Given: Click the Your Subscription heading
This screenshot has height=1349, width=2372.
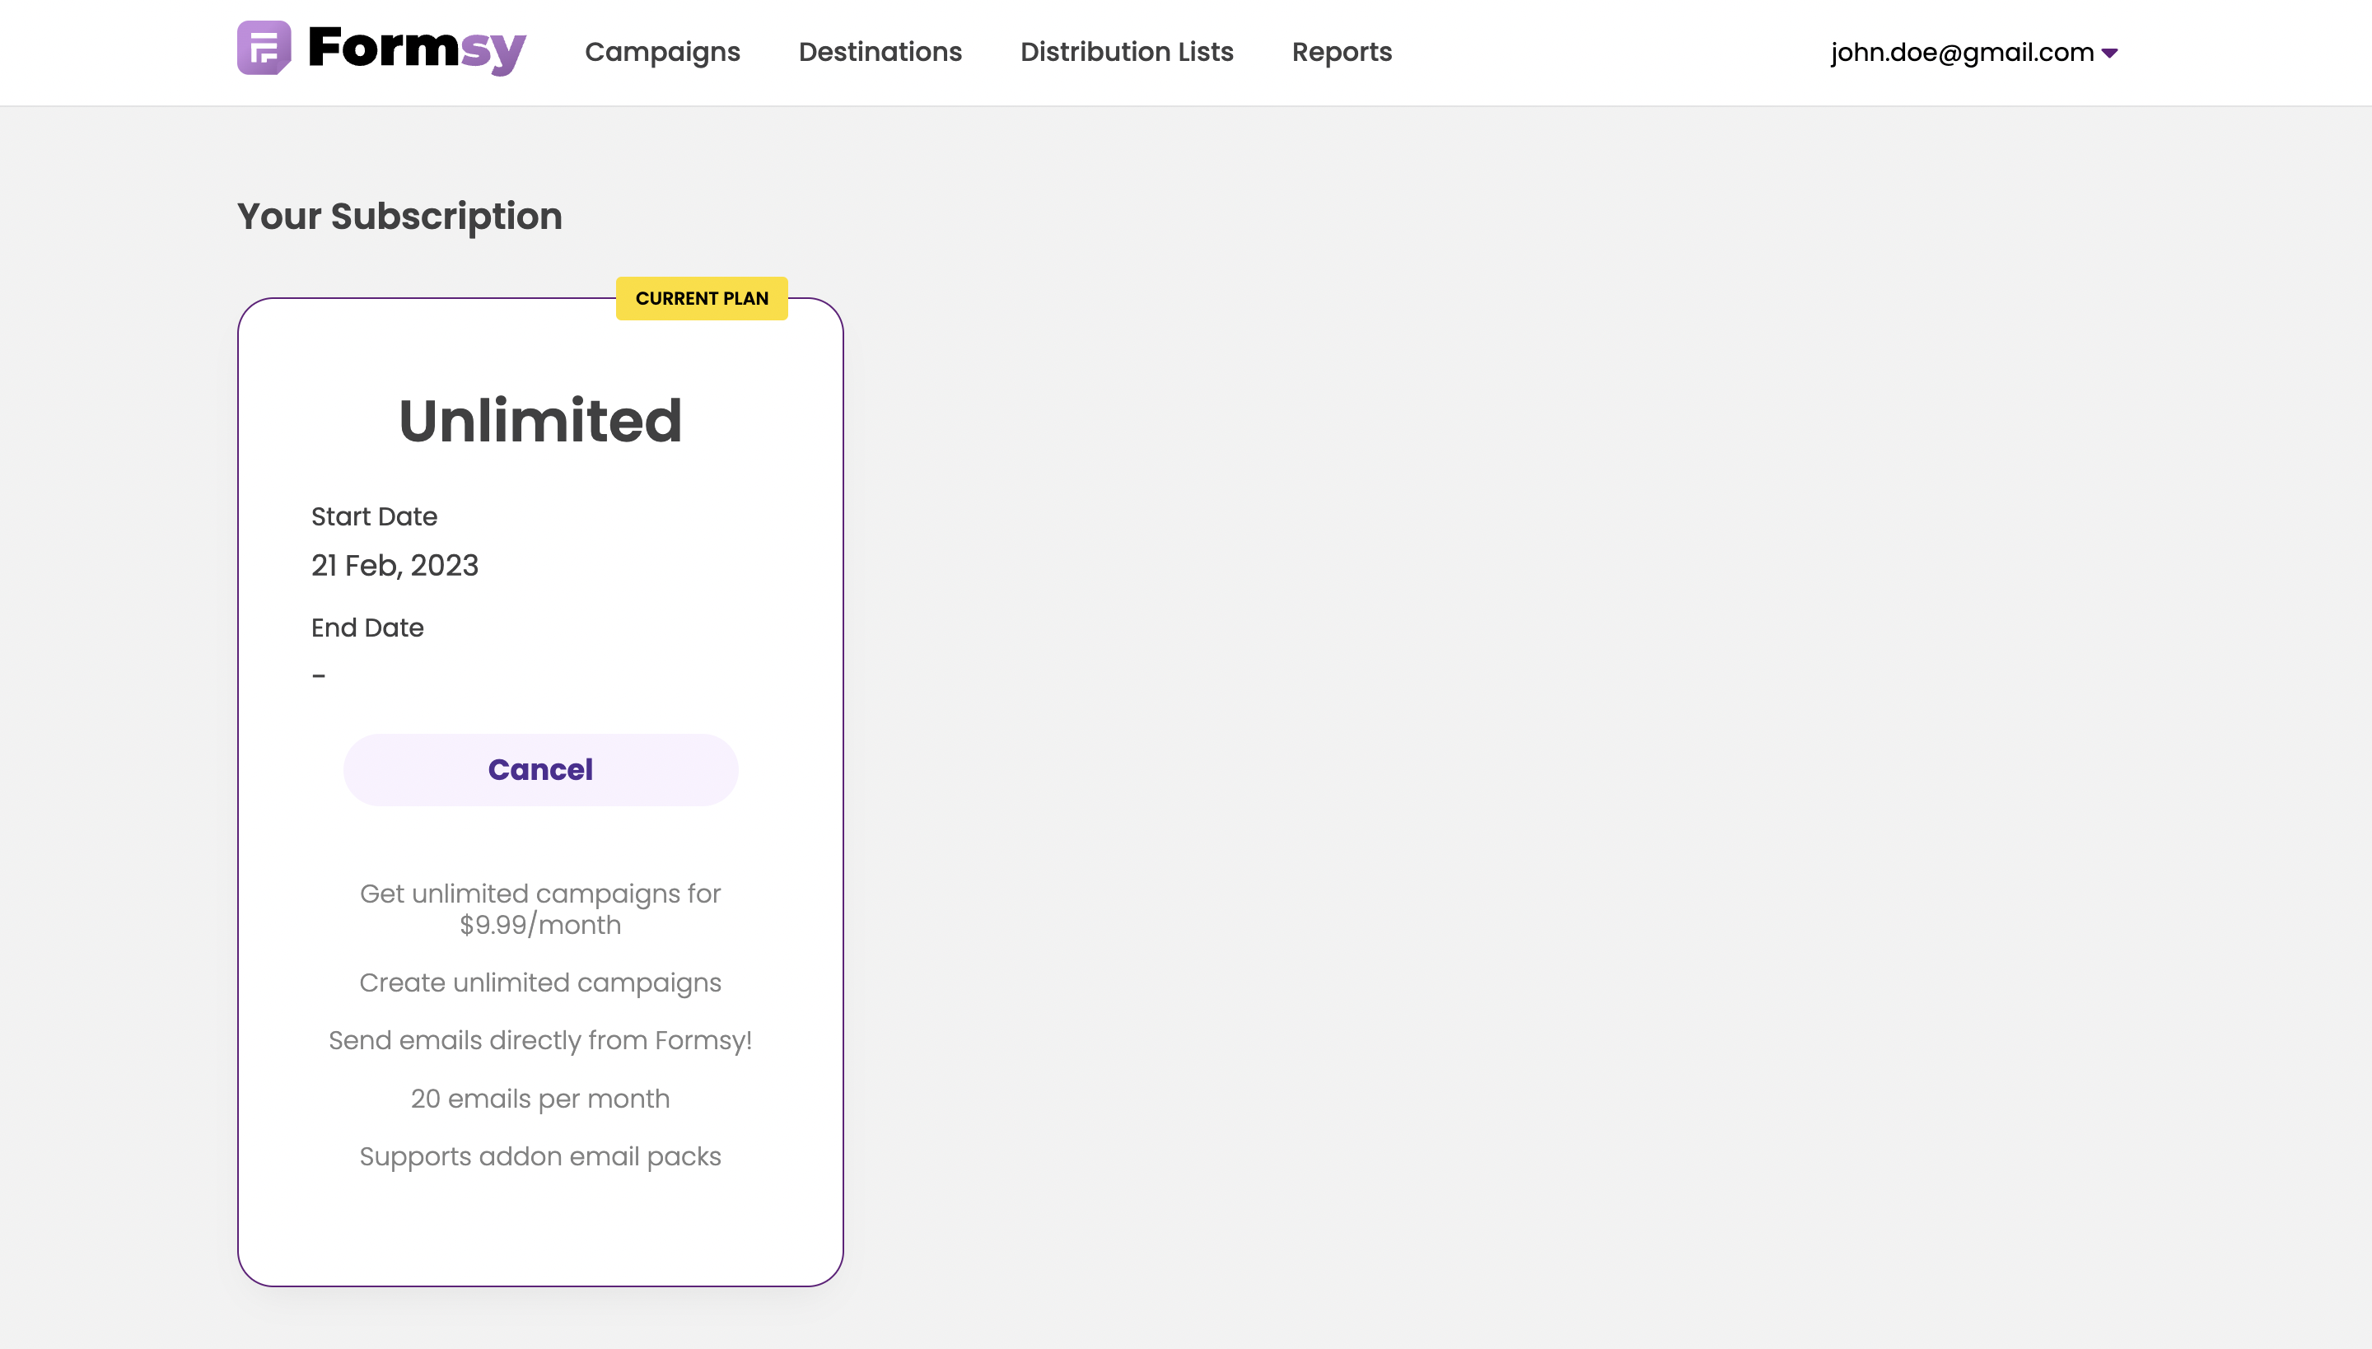Looking at the screenshot, I should 399,217.
